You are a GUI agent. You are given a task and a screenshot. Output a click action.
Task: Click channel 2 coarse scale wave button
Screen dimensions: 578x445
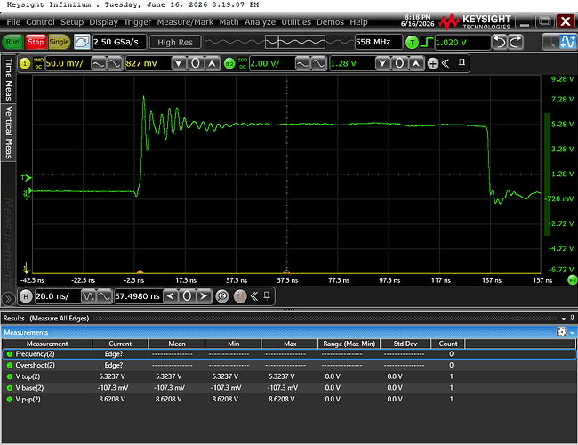(x=302, y=63)
